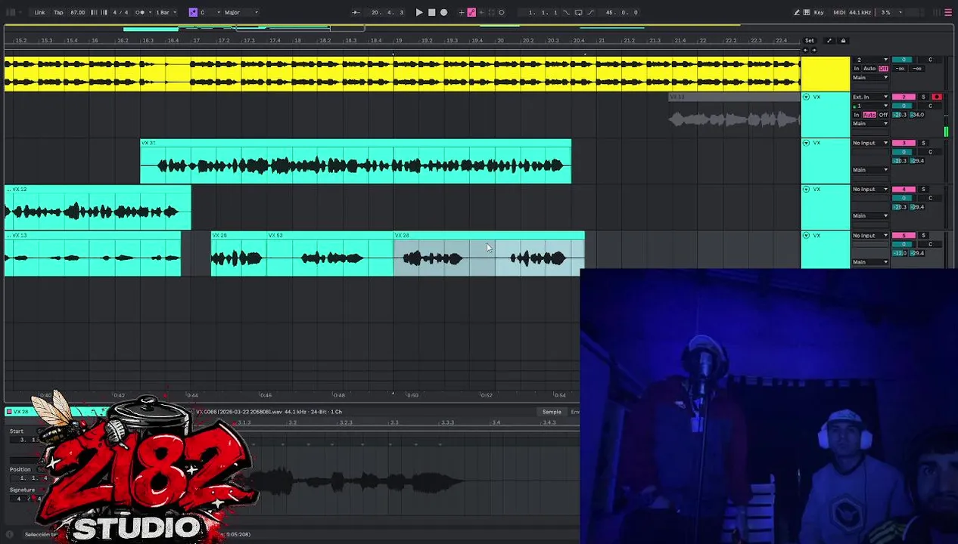This screenshot has height=544, width=958.
Task: Click the pan C control on track 3
Action: pos(930,152)
